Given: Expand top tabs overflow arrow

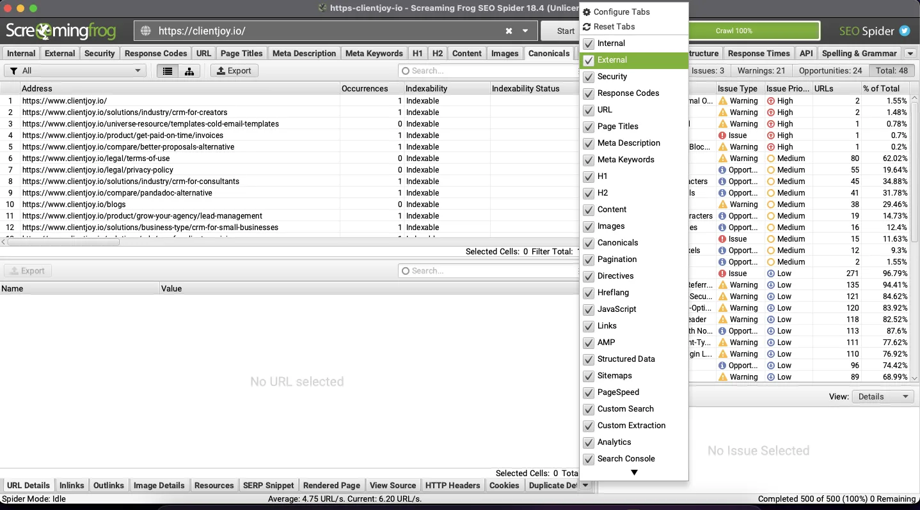Looking at the screenshot, I should [911, 54].
